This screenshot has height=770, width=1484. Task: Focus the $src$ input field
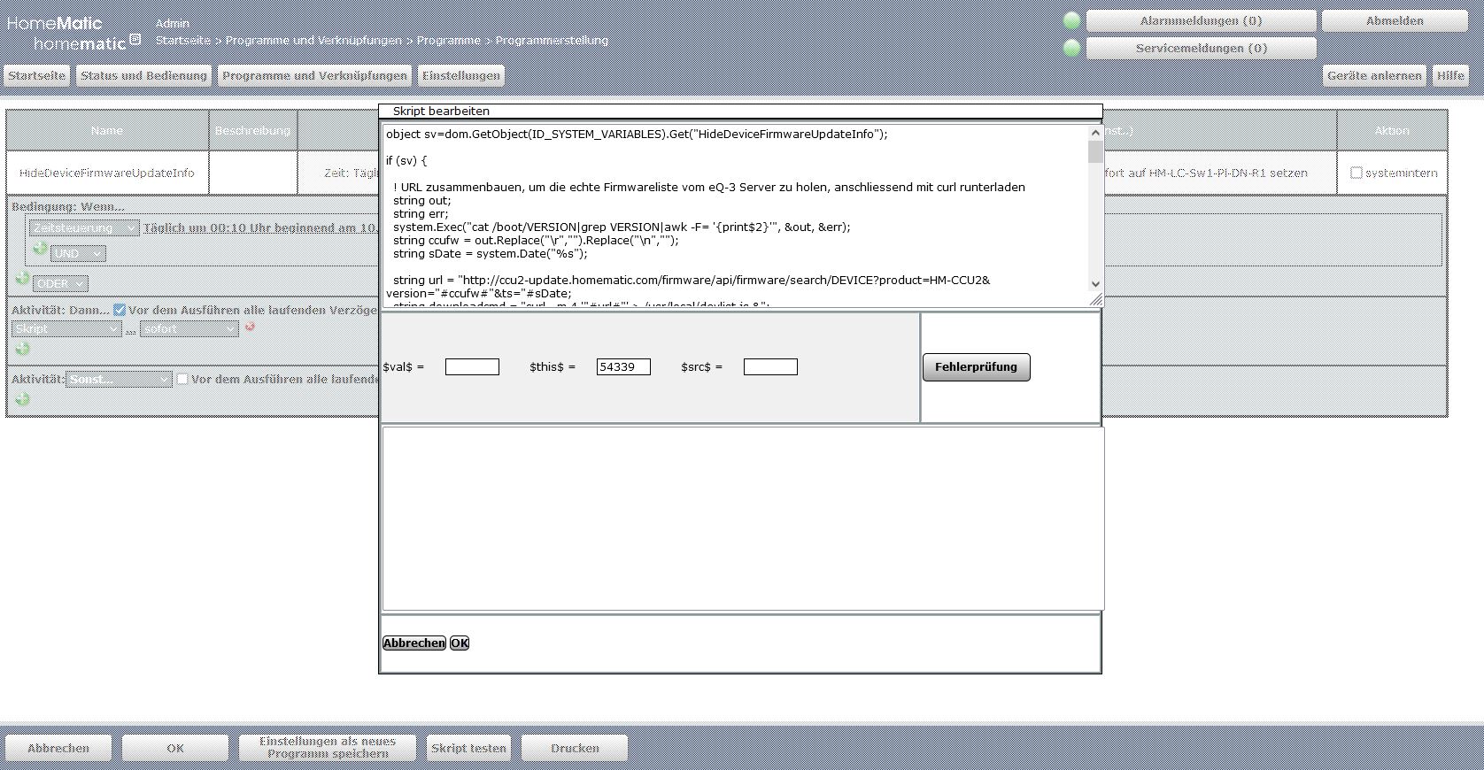[770, 366]
